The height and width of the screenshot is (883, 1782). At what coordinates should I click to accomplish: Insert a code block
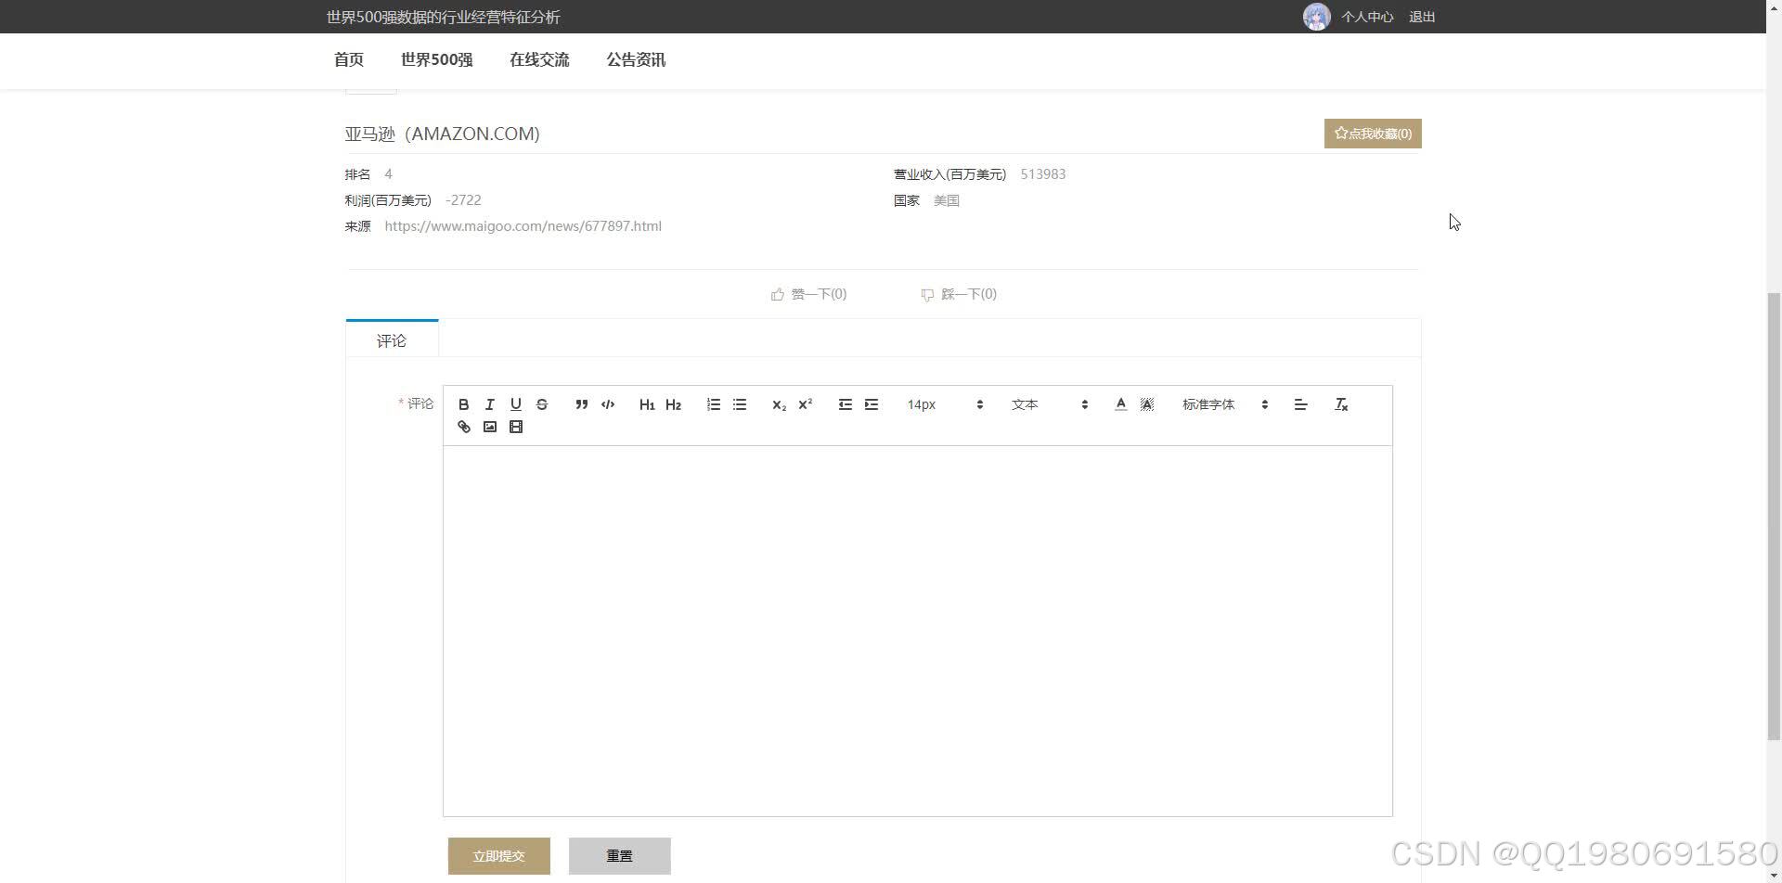point(608,404)
